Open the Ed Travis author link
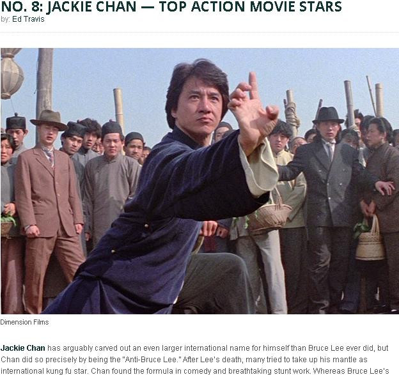Viewport: 399px width, 375px height. [x=28, y=19]
